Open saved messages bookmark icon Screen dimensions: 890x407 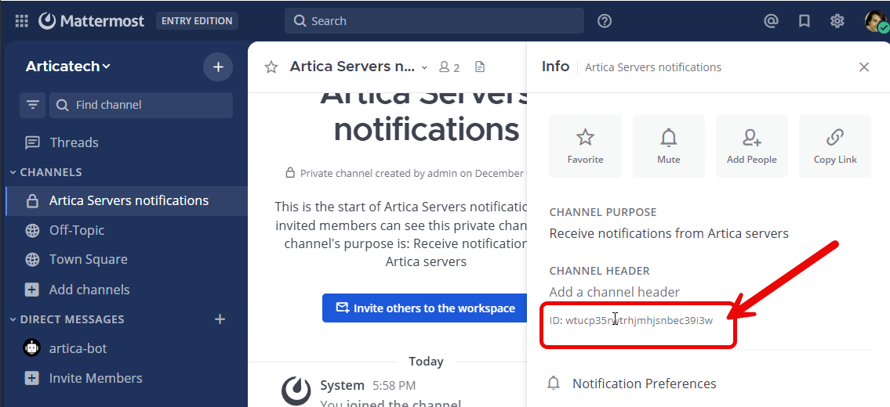pyautogui.click(x=804, y=21)
